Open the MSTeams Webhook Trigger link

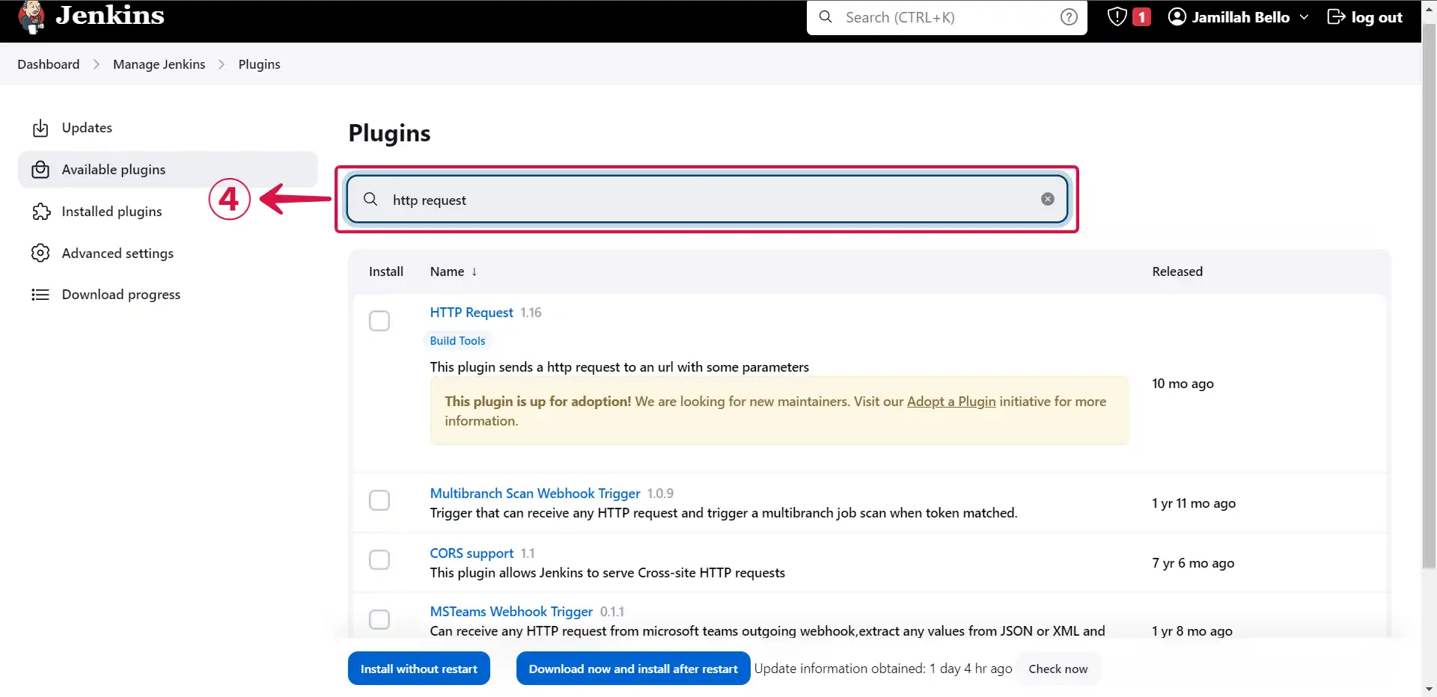[511, 612]
